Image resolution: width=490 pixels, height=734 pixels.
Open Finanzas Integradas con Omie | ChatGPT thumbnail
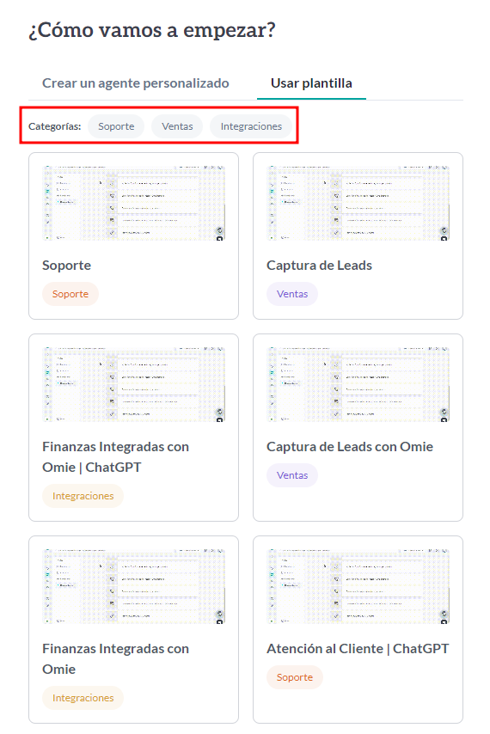click(133, 384)
